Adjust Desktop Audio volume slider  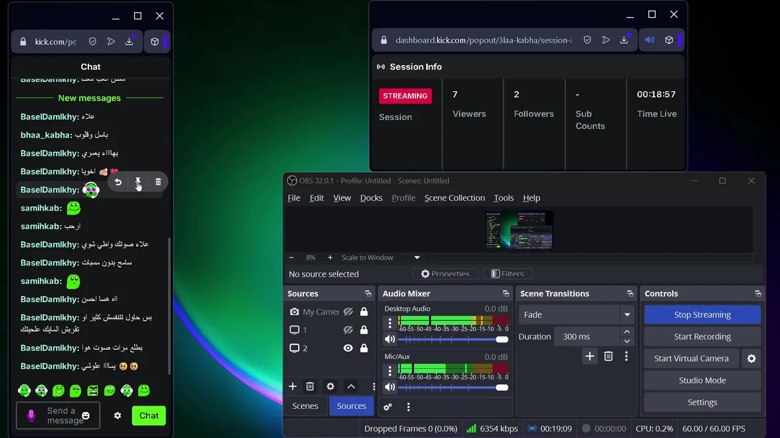tap(453, 339)
